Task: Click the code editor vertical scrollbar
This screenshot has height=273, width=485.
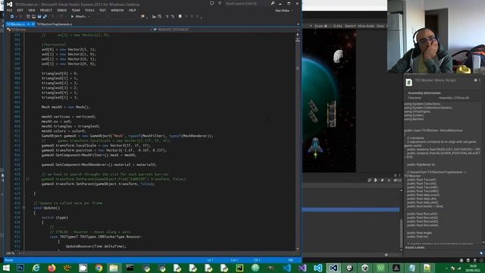Action: [x=298, y=143]
